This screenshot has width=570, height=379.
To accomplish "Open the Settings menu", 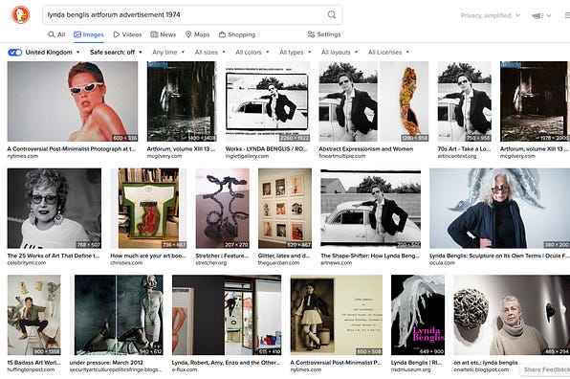I will (x=324, y=34).
